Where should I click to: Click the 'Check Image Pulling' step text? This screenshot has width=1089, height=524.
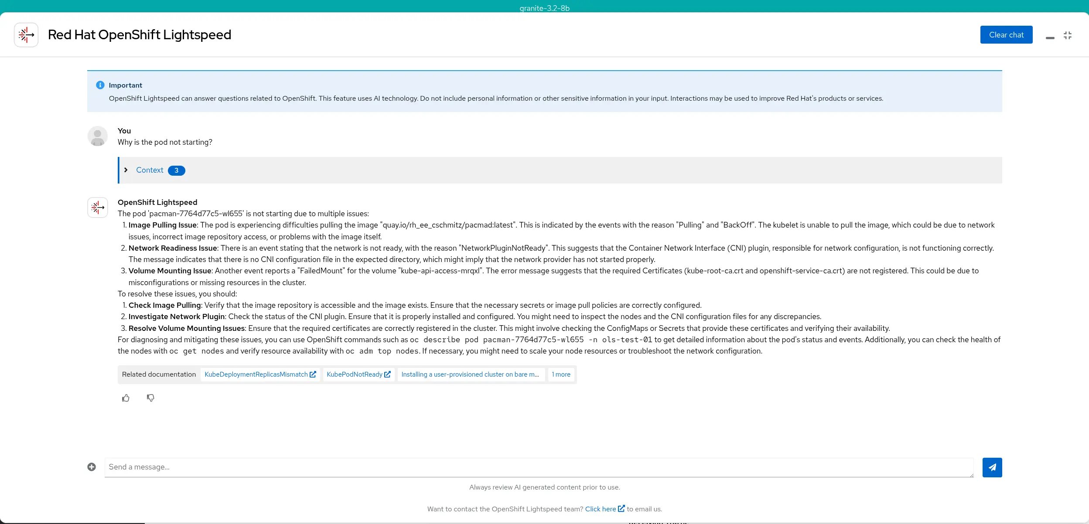coord(165,305)
